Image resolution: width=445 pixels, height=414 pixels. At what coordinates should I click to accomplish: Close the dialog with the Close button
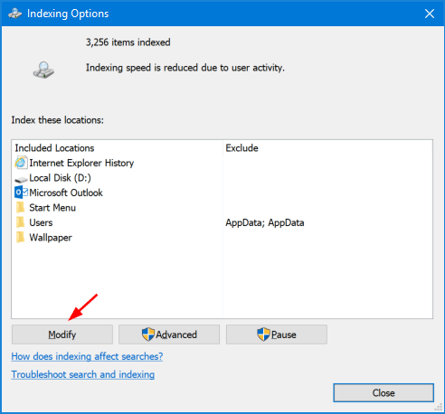[383, 392]
